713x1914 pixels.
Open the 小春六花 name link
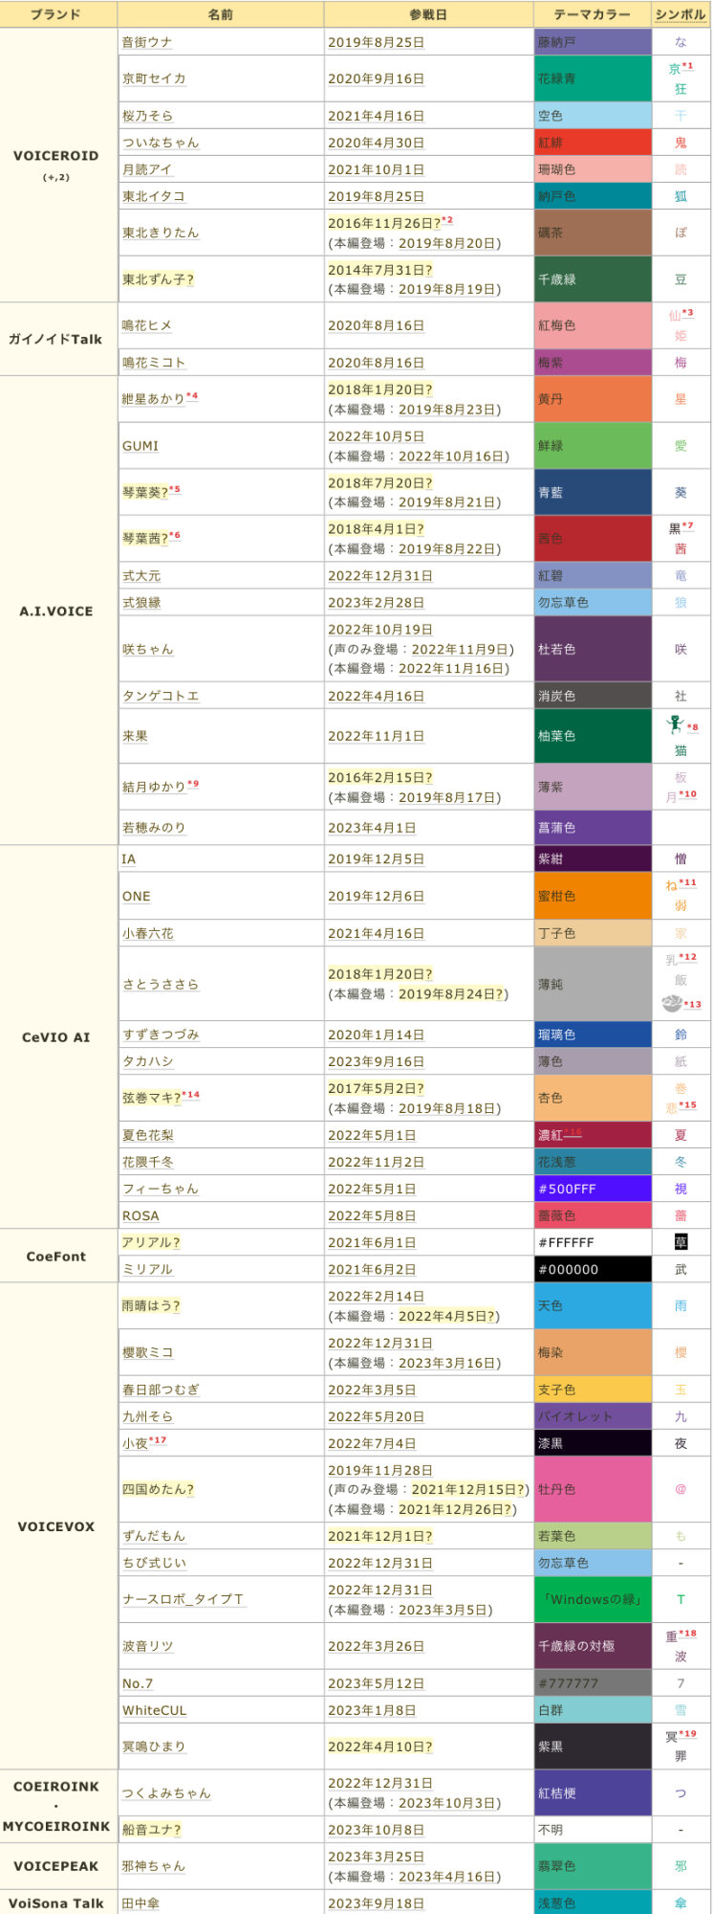(x=147, y=933)
